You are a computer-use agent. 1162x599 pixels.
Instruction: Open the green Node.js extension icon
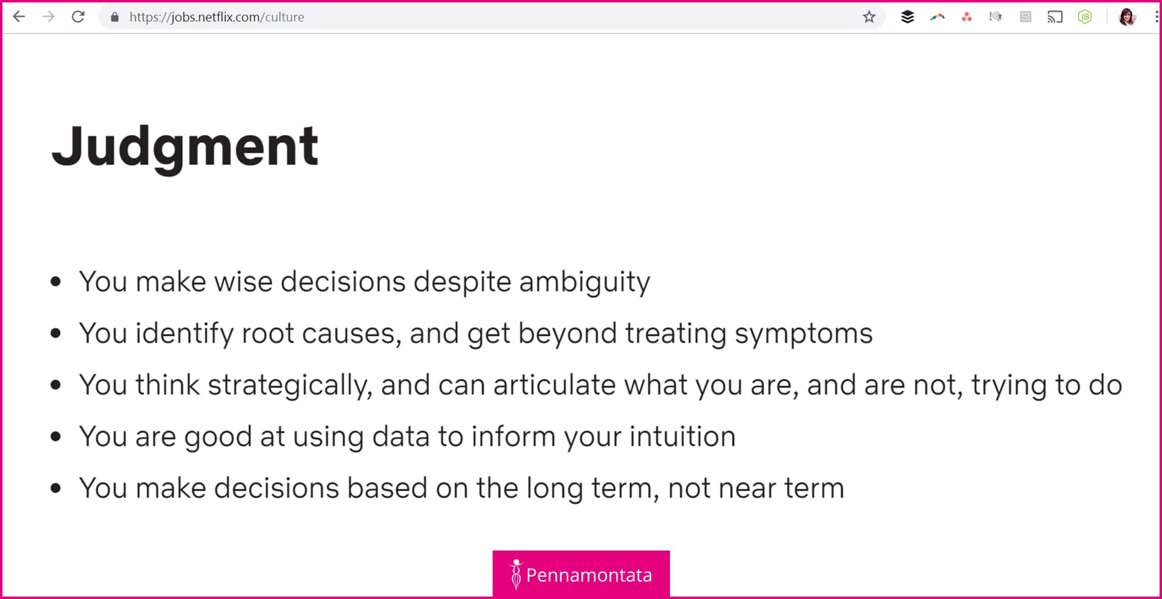point(1085,17)
